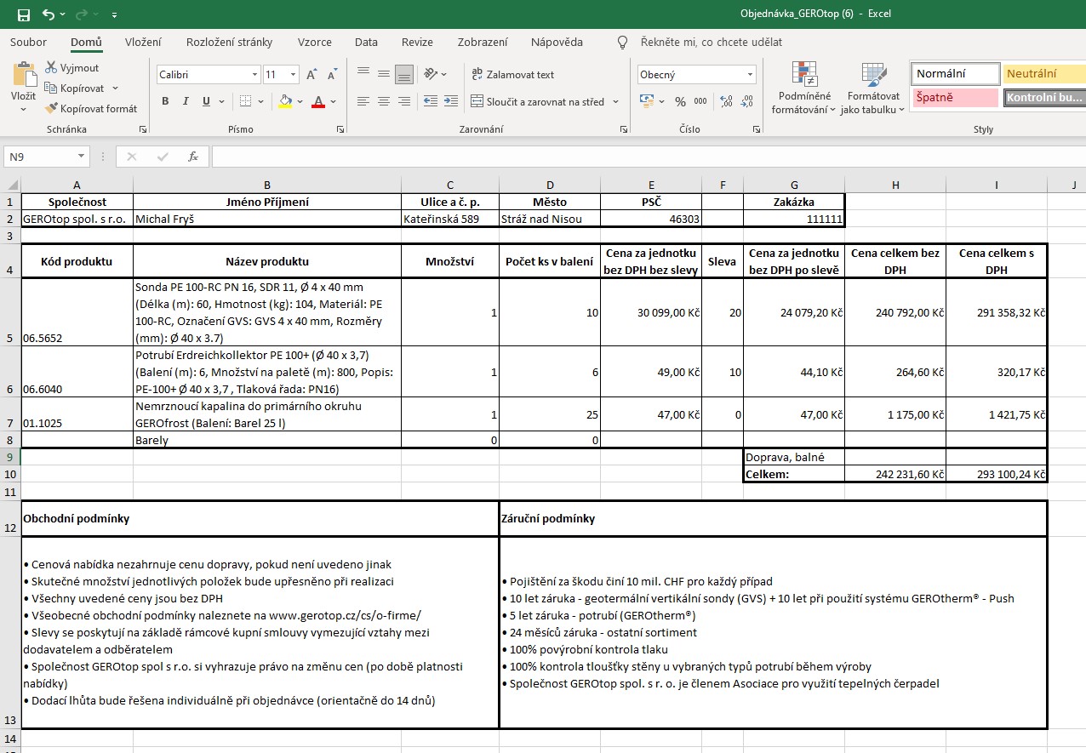Expand fill color dropdown arrow
This screenshot has height=753, width=1086.
pyautogui.click(x=300, y=101)
